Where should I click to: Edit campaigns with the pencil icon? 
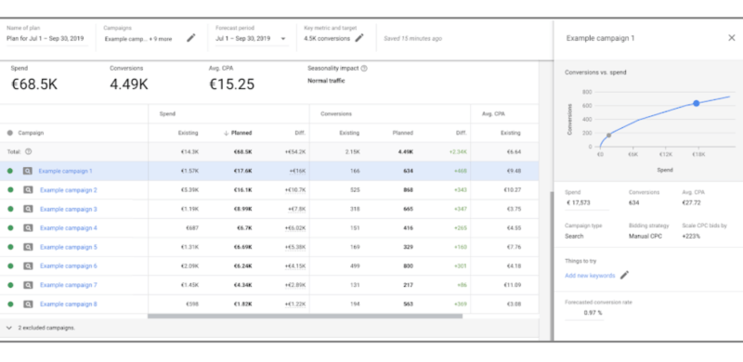tap(191, 38)
